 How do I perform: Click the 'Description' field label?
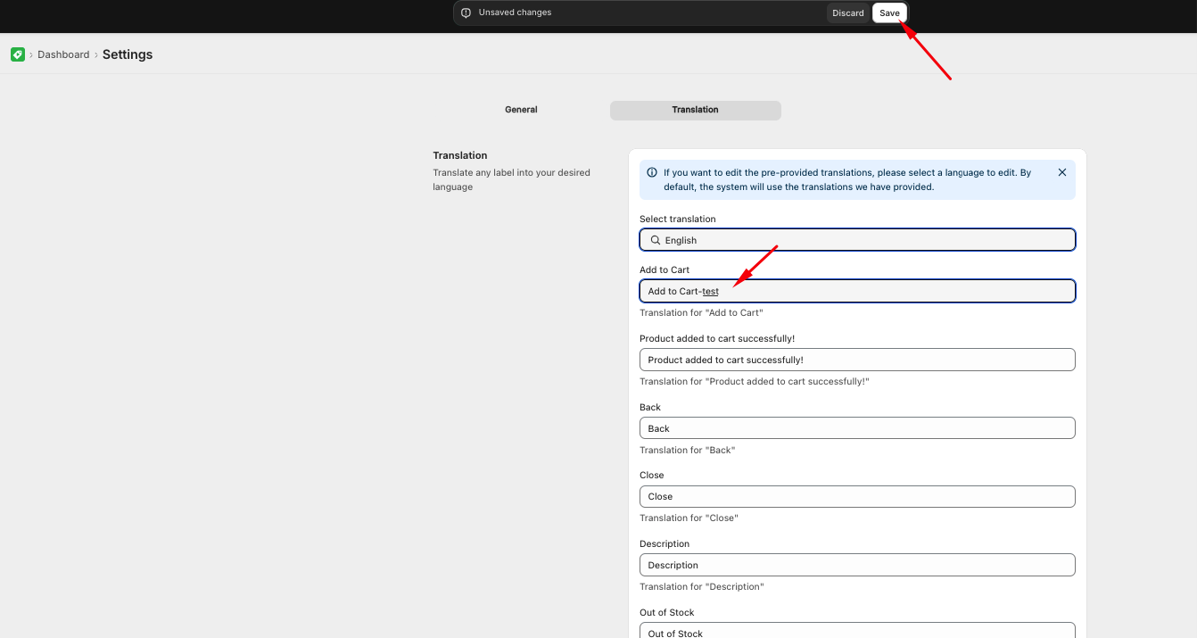(665, 543)
